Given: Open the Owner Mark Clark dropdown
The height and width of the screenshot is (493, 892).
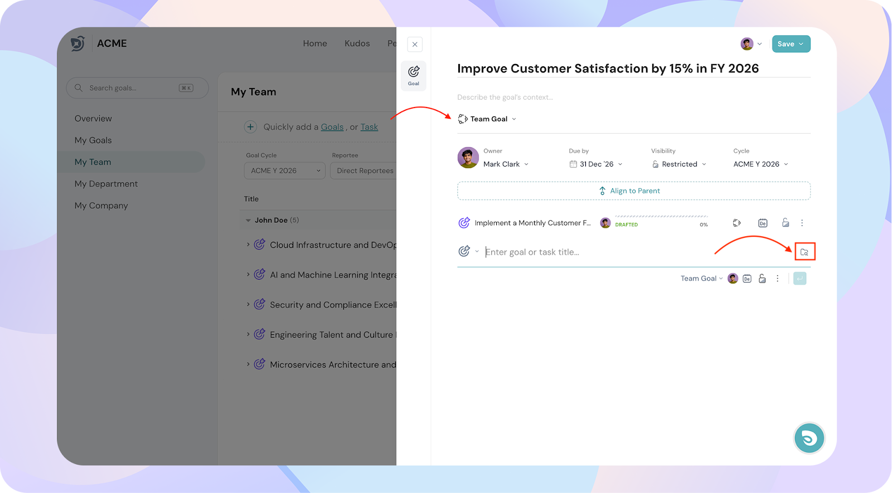Looking at the screenshot, I should click(x=506, y=164).
